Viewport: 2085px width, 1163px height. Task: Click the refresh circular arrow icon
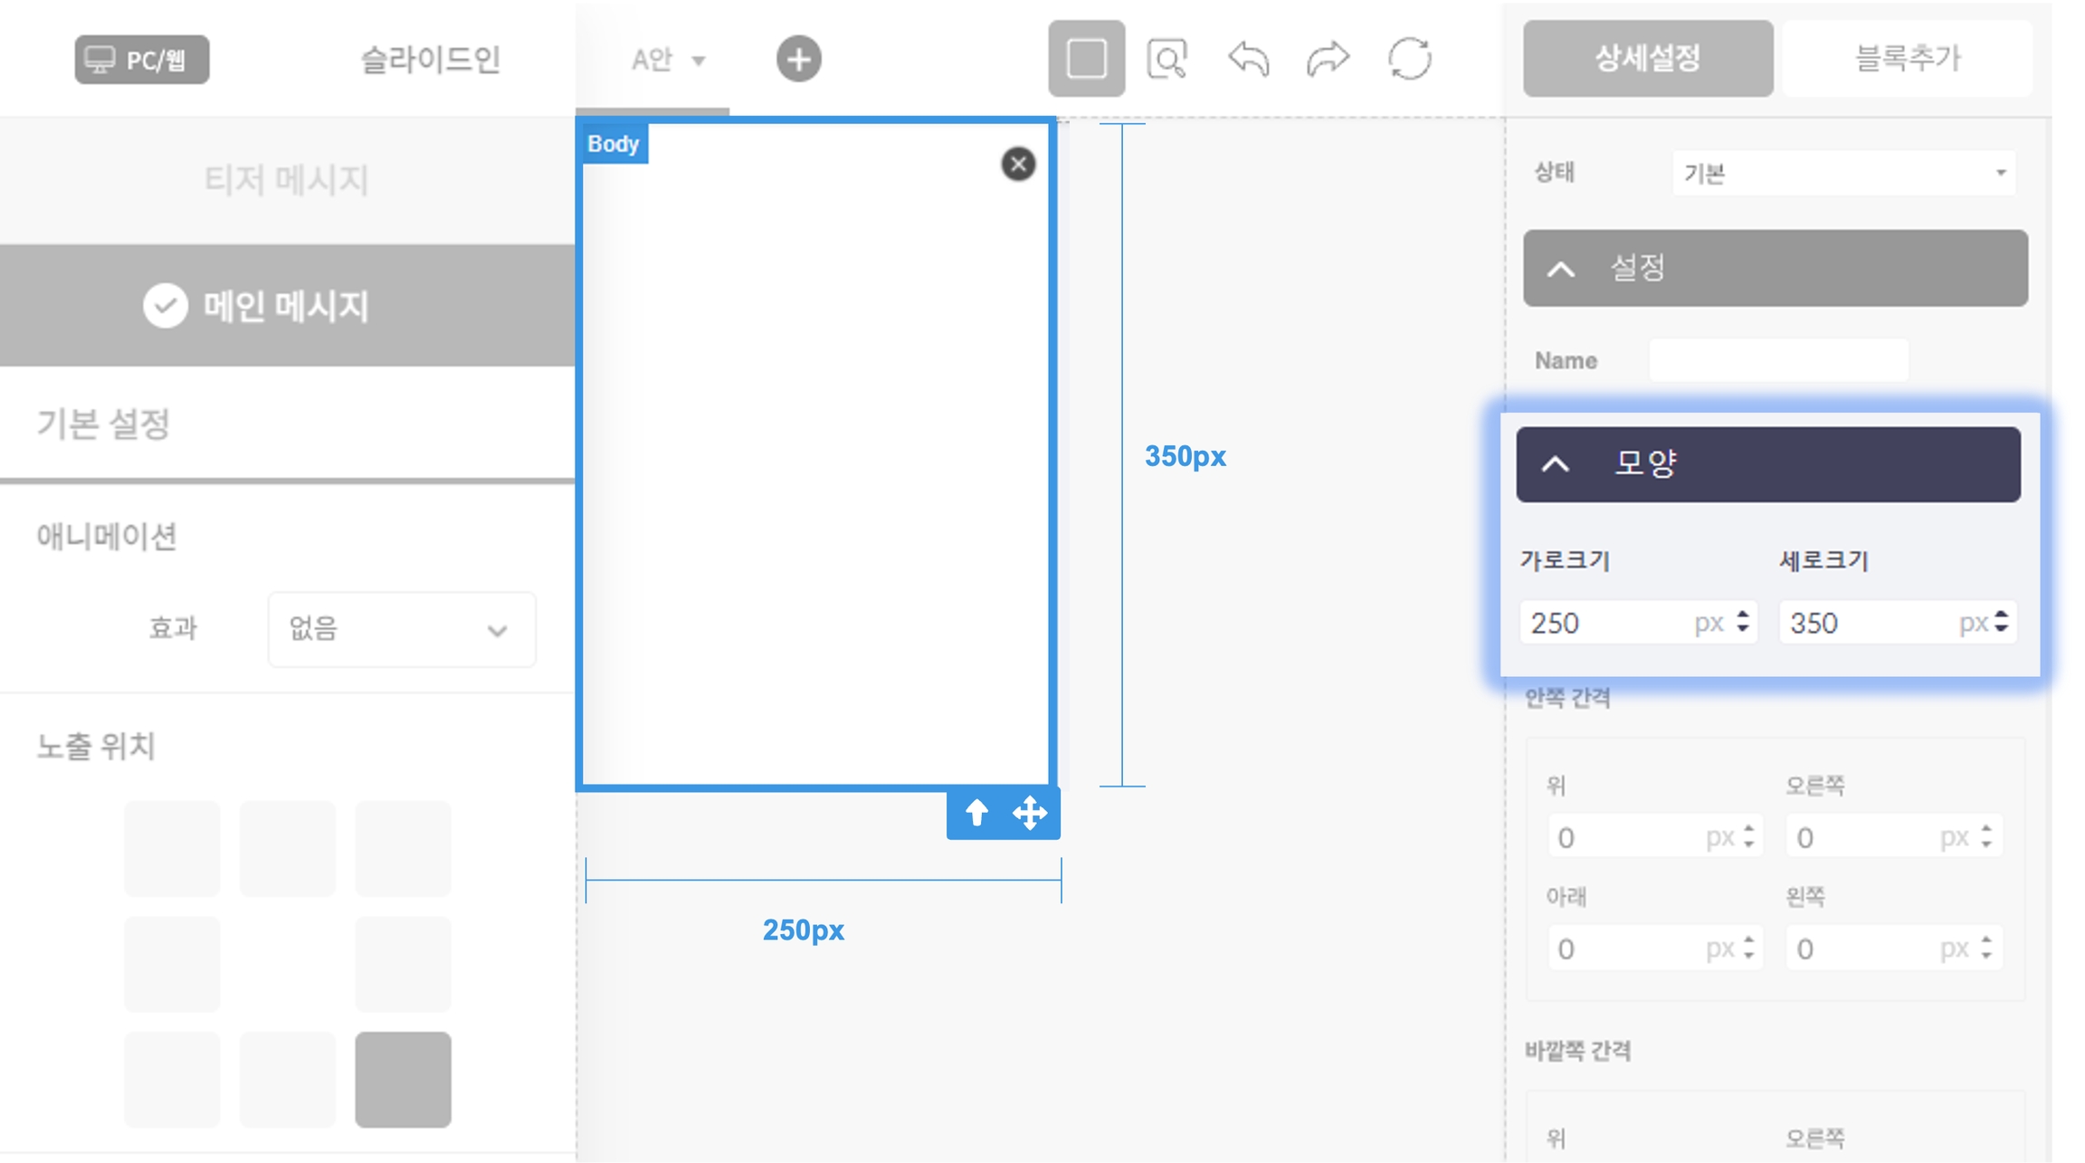click(1409, 60)
